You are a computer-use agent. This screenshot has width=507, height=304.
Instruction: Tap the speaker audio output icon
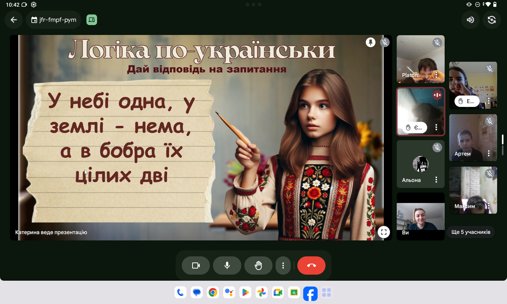coord(470,20)
